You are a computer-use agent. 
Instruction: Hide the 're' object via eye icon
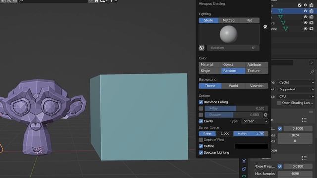pos(305,23)
